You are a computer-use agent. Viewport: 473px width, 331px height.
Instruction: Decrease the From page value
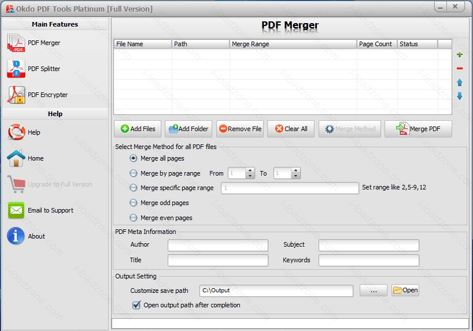[x=250, y=176]
